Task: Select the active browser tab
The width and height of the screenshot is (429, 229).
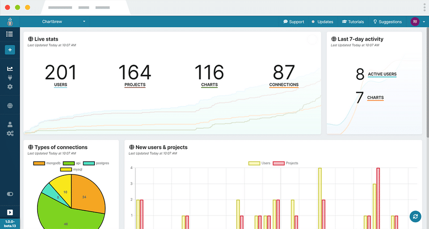Action: tap(85, 8)
